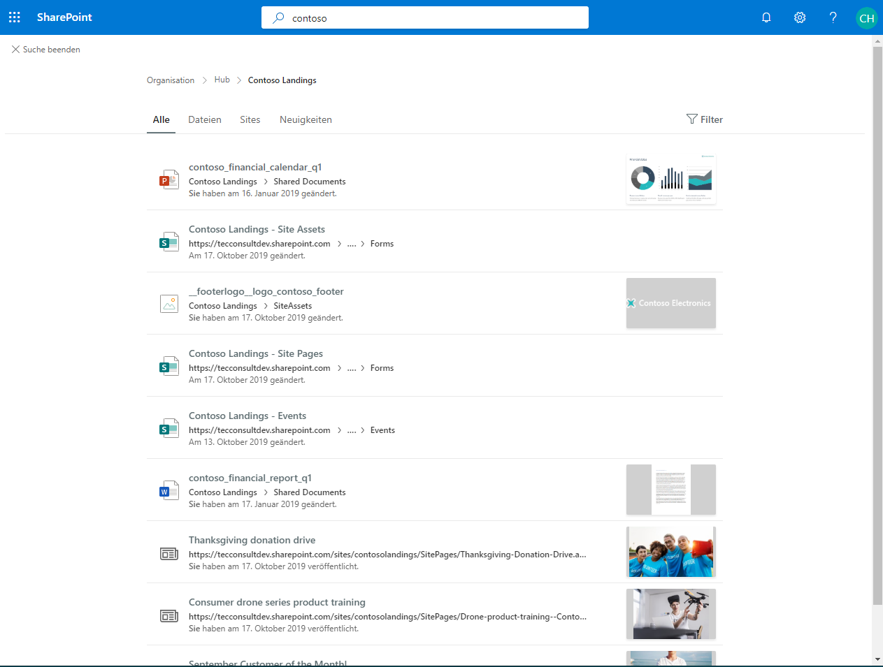Click Shared Documents under contoso_financial_calendar_q1

point(310,182)
